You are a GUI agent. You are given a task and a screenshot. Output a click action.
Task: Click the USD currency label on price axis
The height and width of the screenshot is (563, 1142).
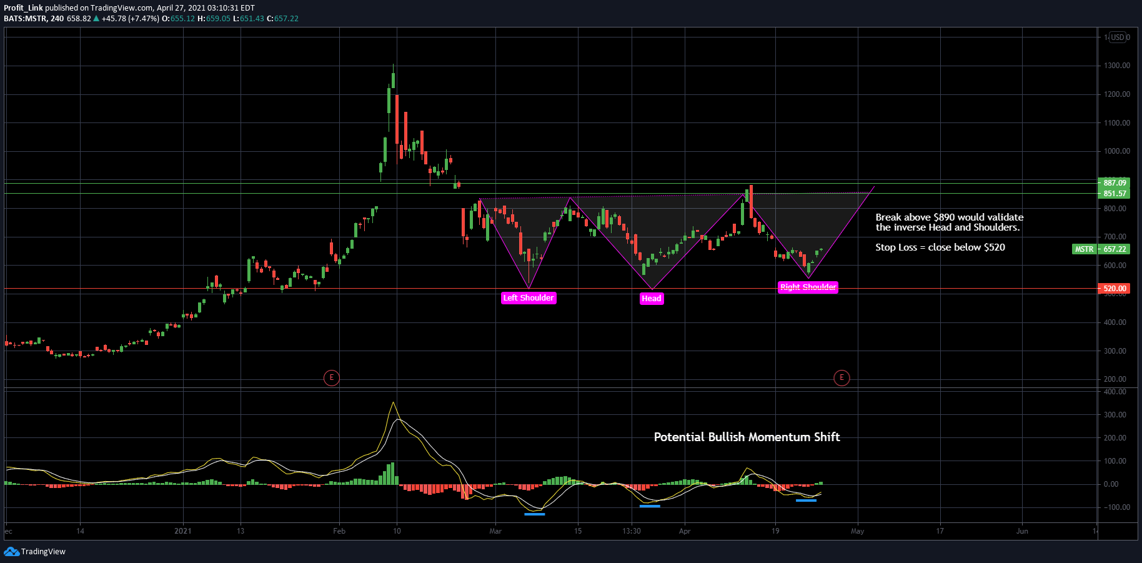click(x=1118, y=37)
